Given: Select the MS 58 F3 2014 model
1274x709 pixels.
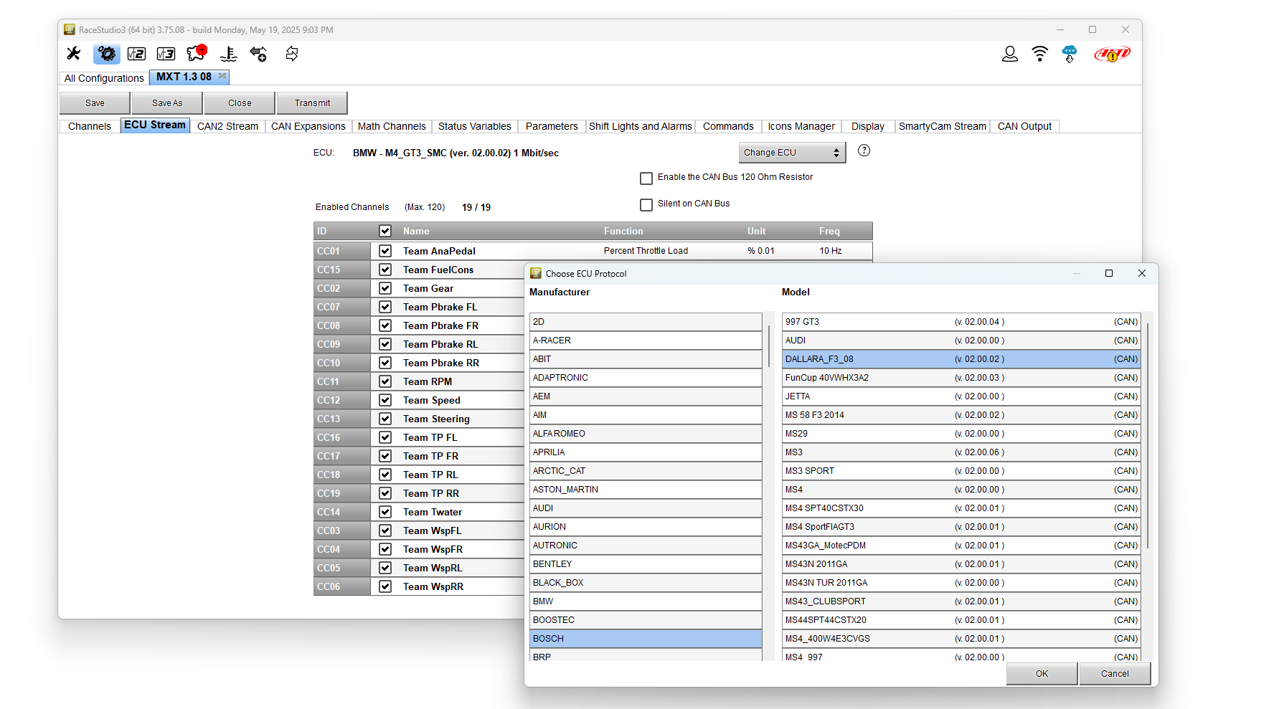Looking at the screenshot, I should pyautogui.click(x=961, y=415).
